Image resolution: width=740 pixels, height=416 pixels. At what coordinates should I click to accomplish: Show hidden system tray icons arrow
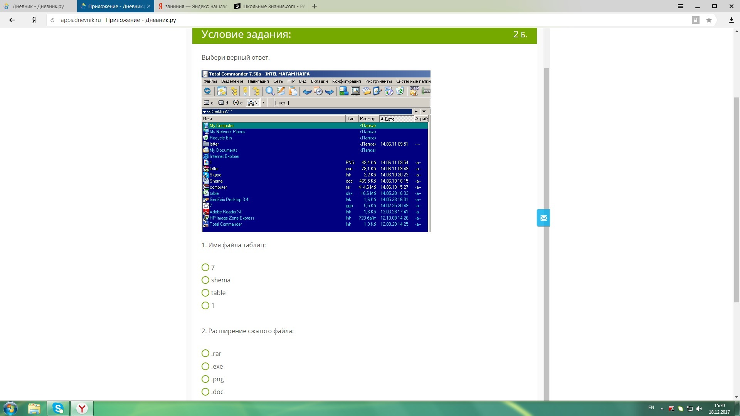[x=662, y=409]
